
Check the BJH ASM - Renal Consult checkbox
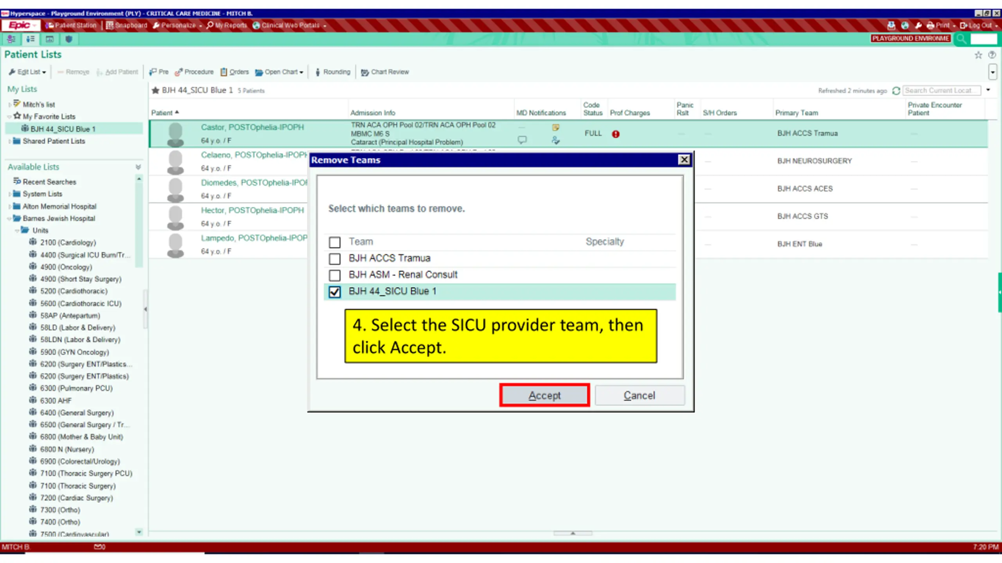click(x=335, y=275)
